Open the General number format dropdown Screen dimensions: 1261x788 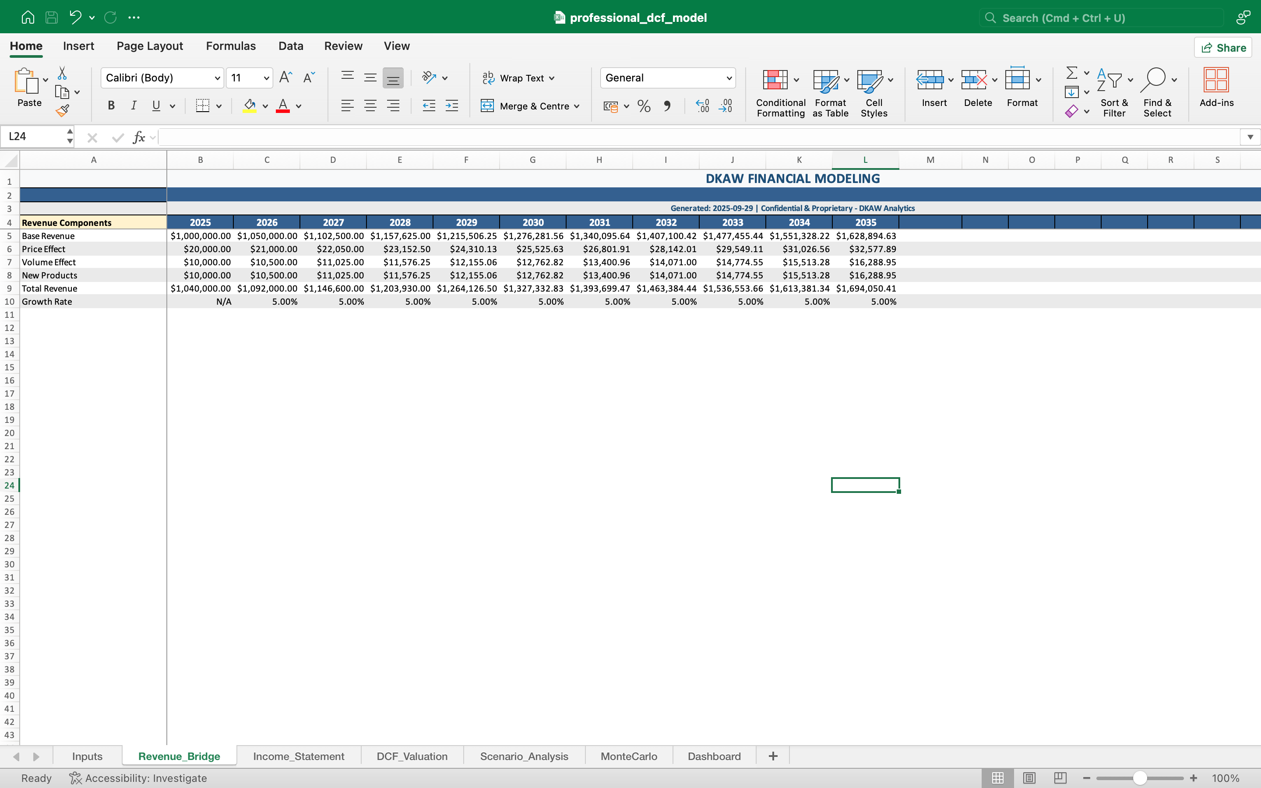pos(729,78)
